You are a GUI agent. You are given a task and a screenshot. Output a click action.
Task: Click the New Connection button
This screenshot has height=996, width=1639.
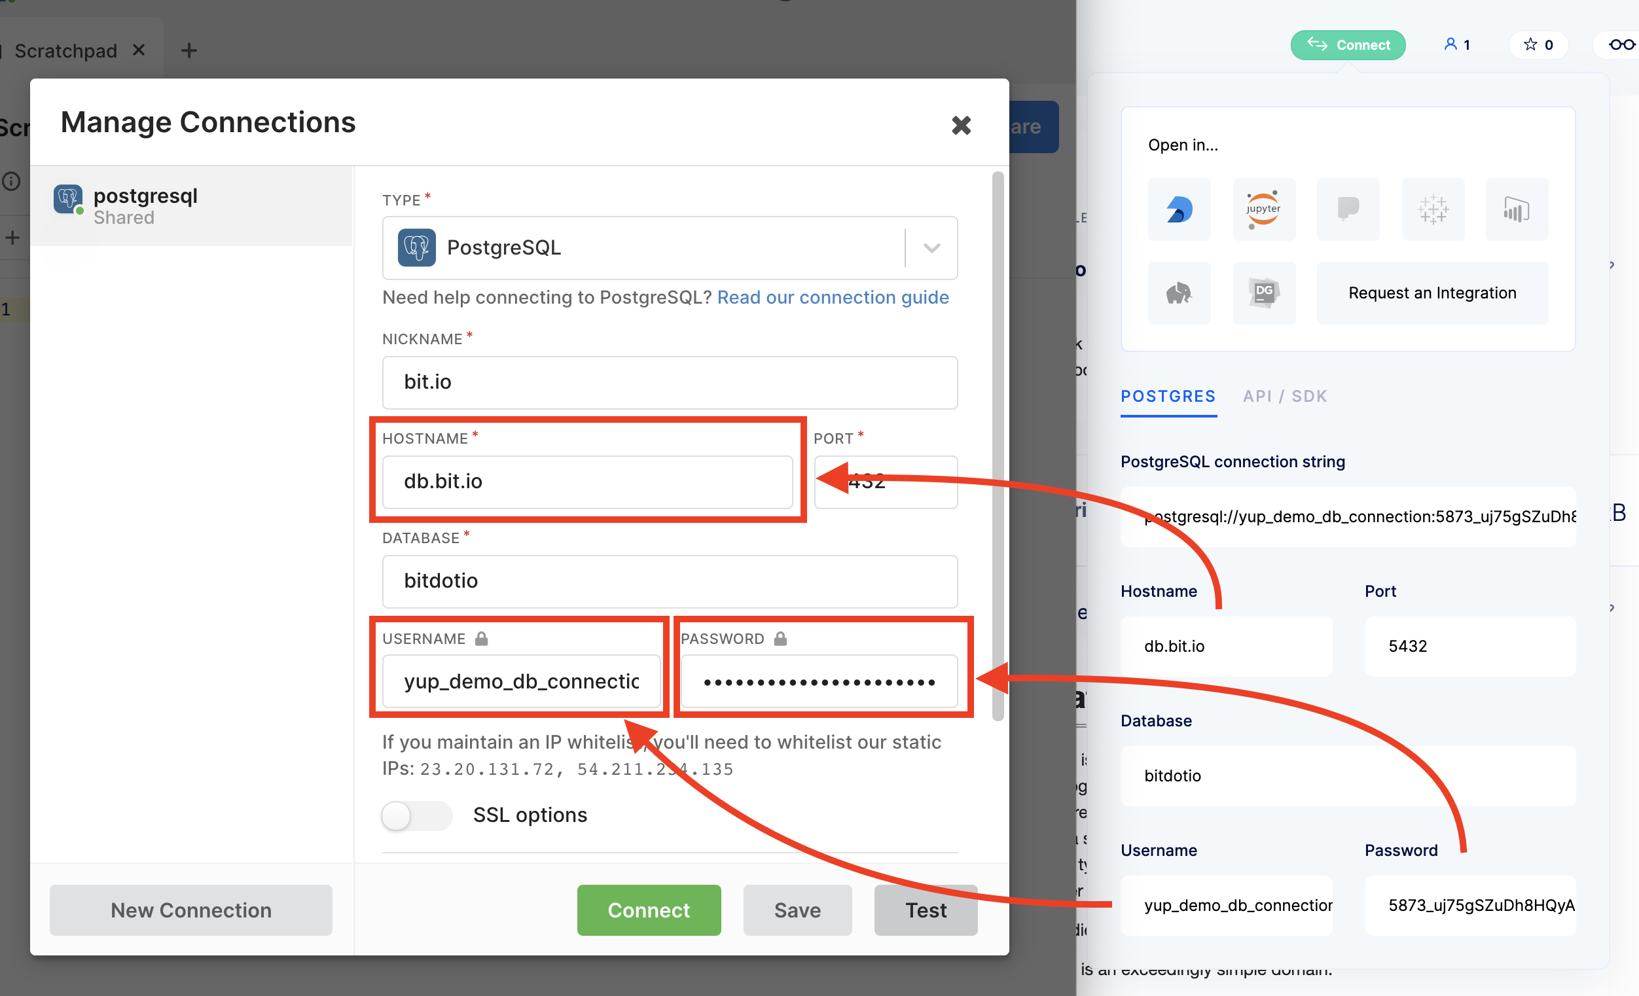pyautogui.click(x=191, y=910)
